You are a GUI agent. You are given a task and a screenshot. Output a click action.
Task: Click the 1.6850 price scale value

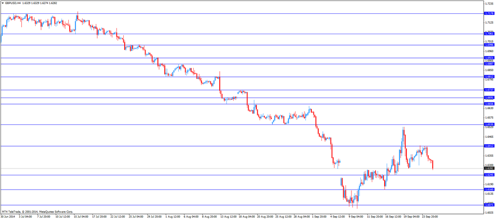pos(490,70)
